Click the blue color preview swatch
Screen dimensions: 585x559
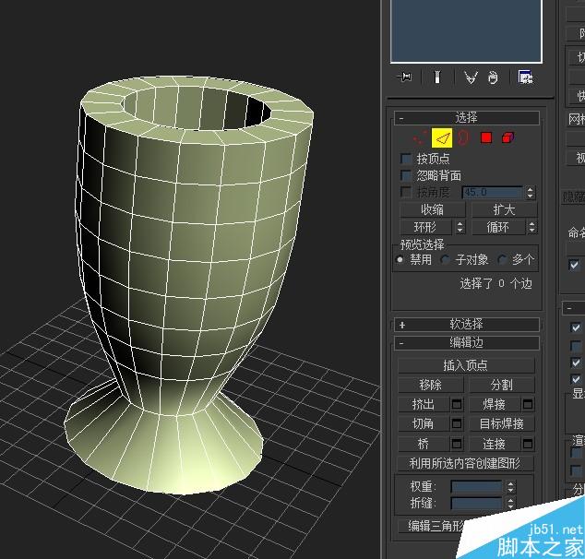pos(465,30)
